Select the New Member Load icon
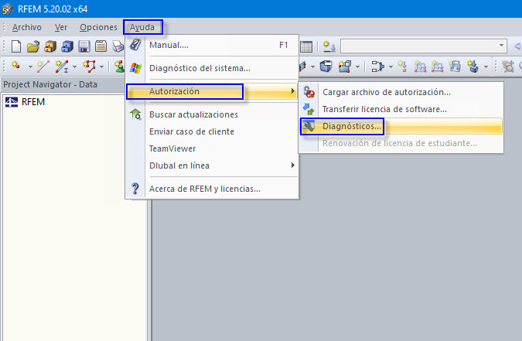Image resolution: width=522 pixels, height=341 pixels. [x=420, y=66]
